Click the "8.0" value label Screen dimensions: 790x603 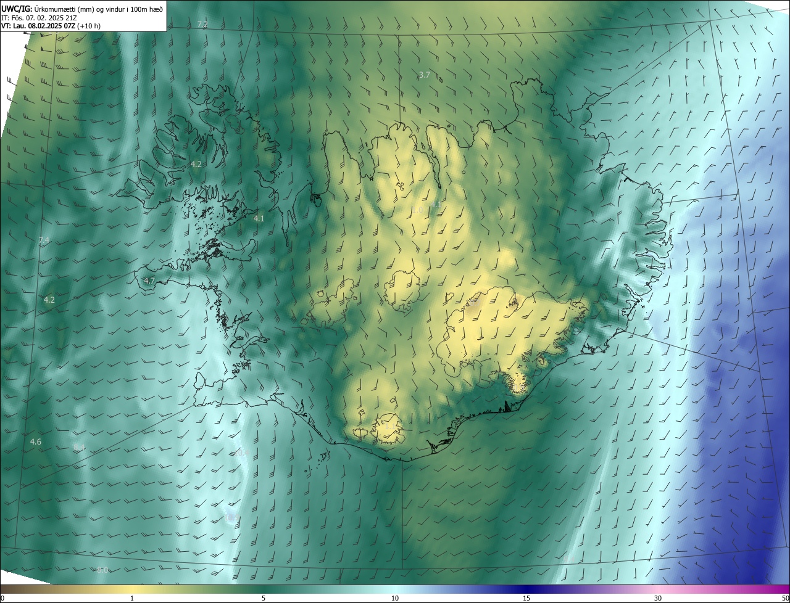click(x=102, y=570)
